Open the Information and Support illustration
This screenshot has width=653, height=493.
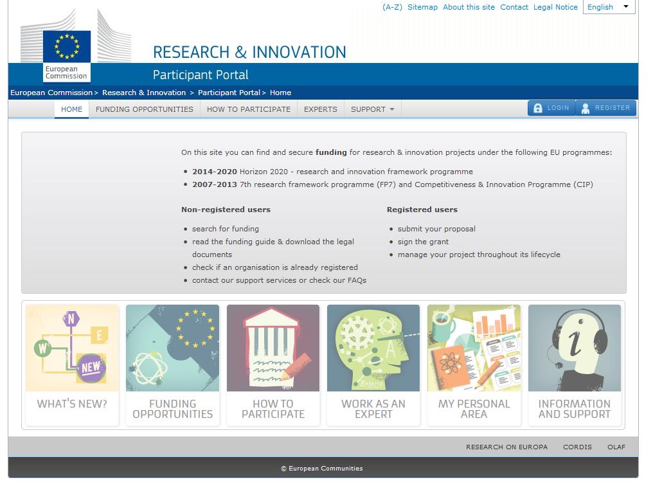tap(575, 348)
